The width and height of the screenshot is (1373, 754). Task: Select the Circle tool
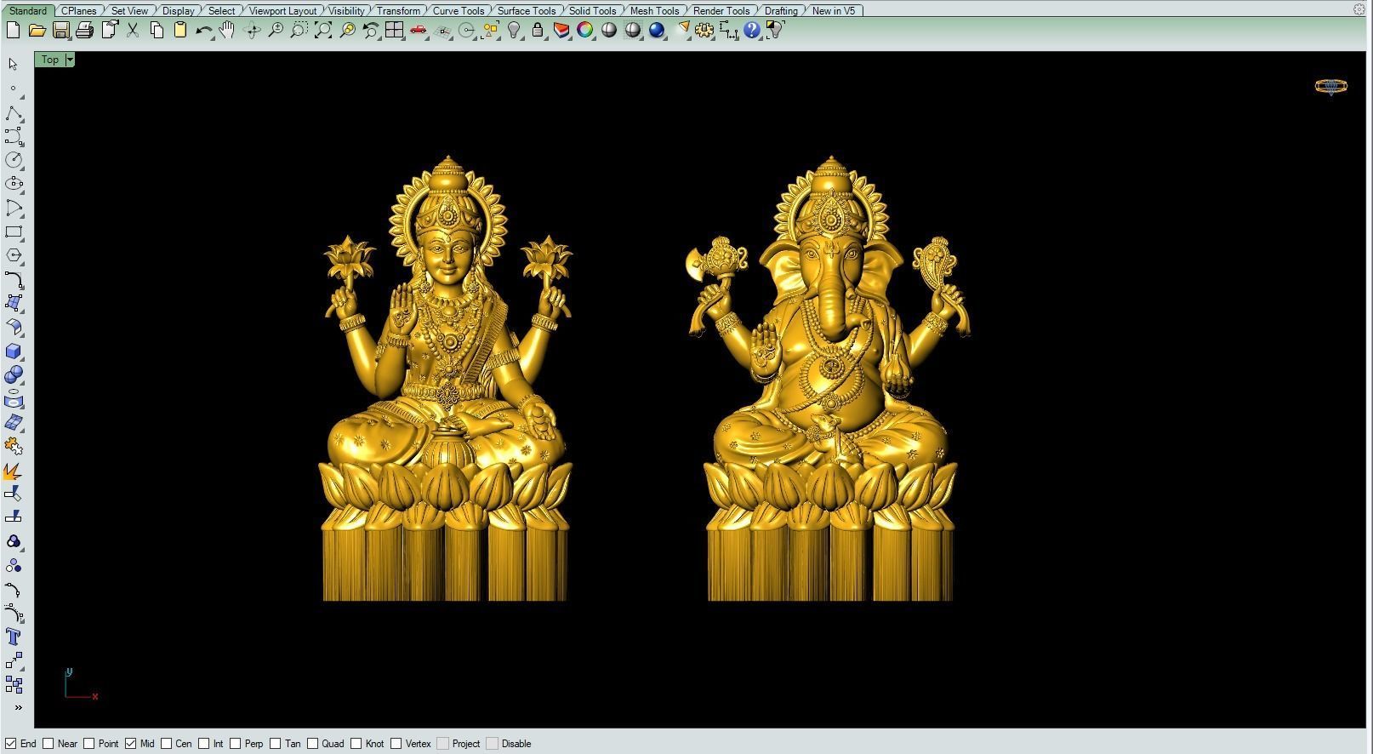click(14, 160)
